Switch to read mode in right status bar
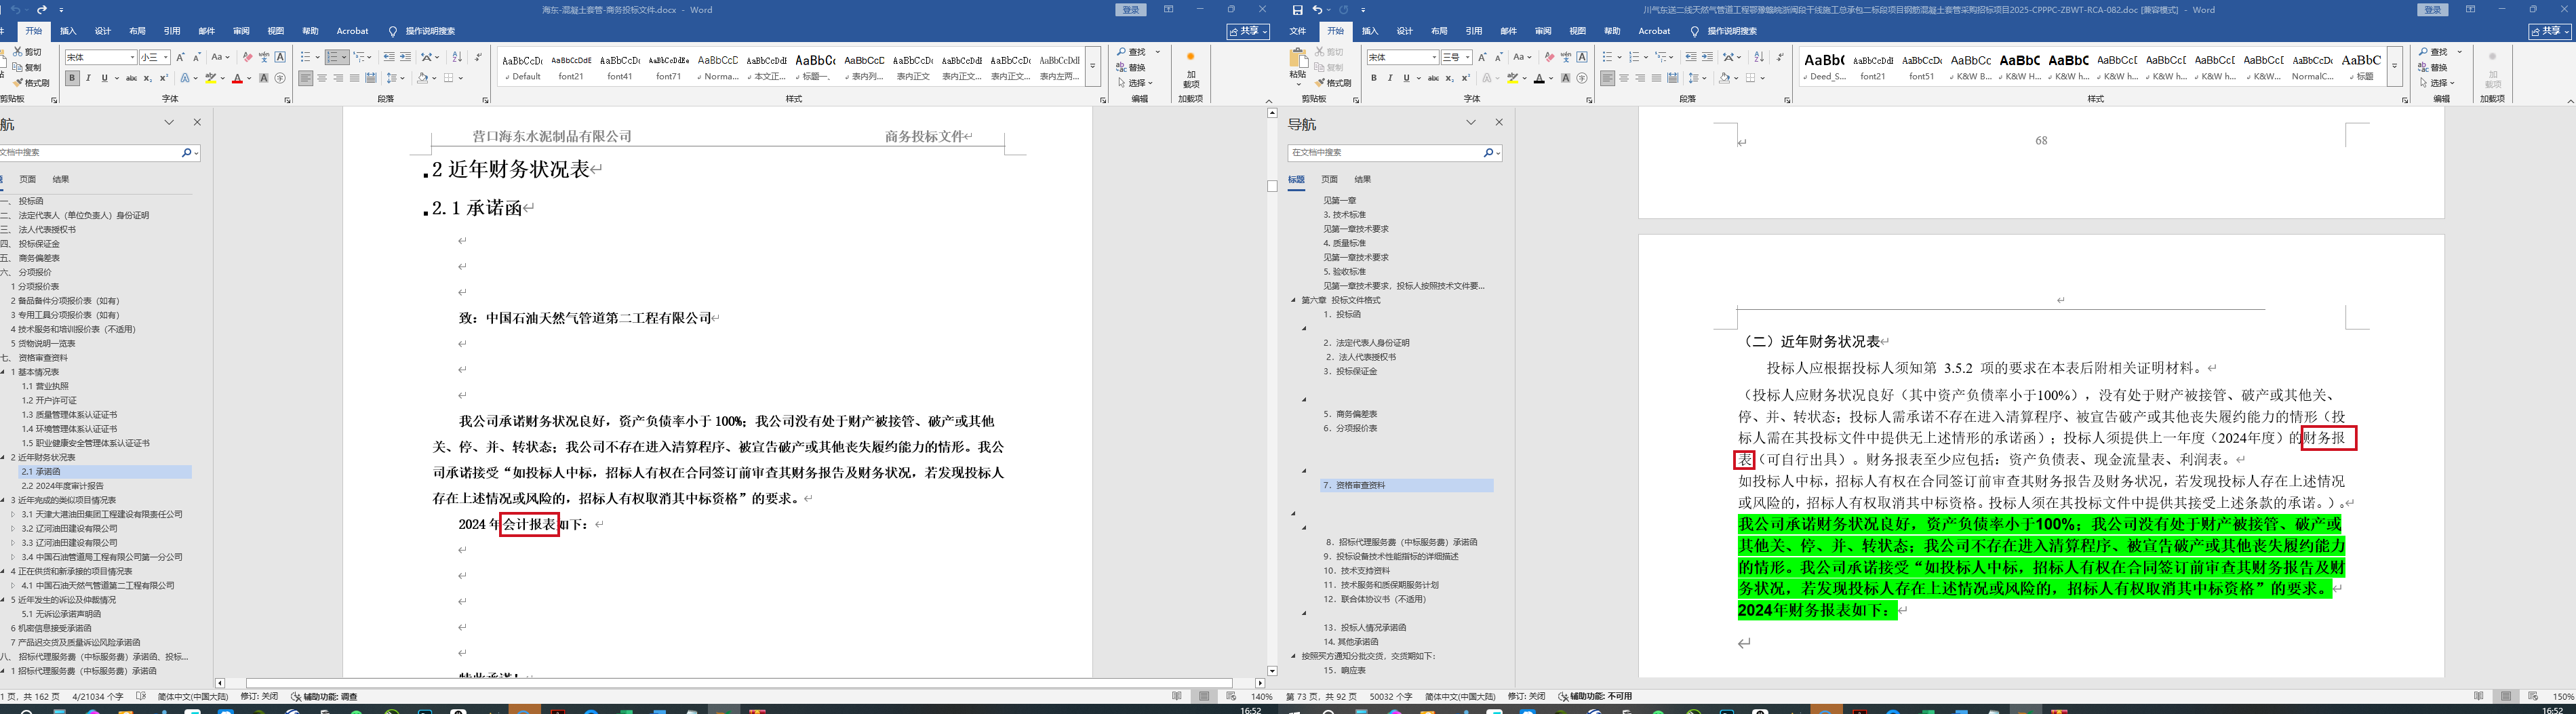Viewport: 2576px width, 714px height. [x=2478, y=696]
